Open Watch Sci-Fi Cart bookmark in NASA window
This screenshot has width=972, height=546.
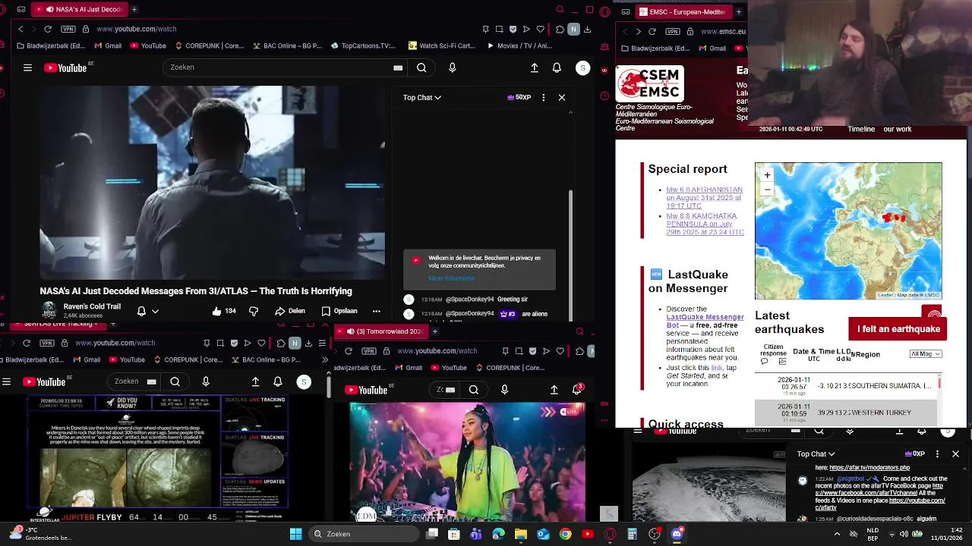[x=441, y=45]
